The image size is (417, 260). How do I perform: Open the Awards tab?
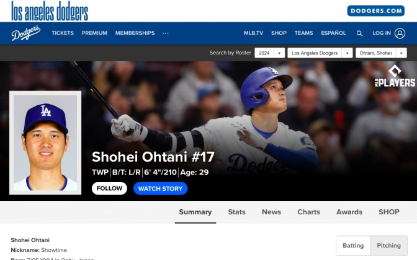tap(349, 212)
